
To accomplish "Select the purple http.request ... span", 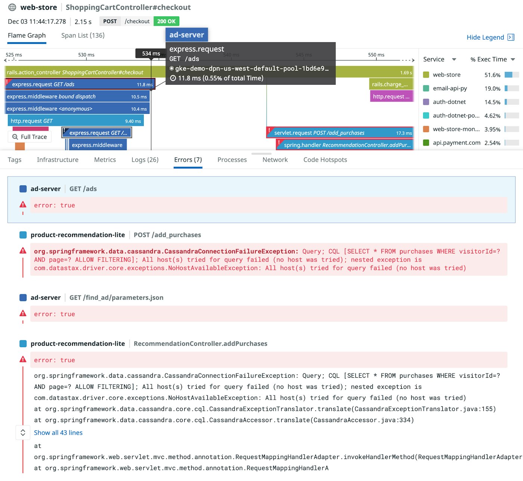I will point(392,96).
